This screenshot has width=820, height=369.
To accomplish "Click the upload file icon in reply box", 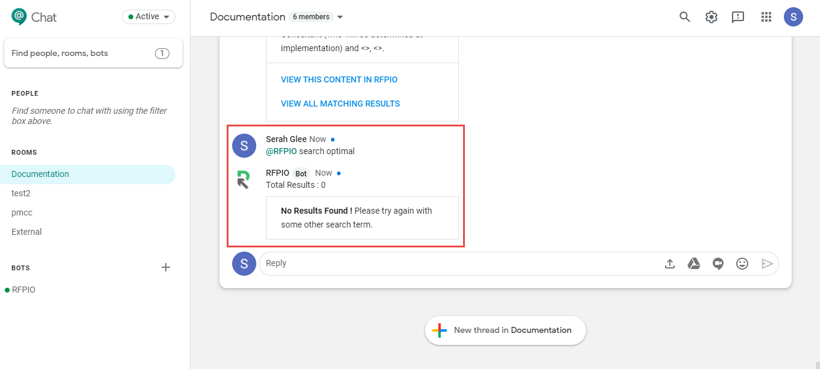I will pos(670,264).
